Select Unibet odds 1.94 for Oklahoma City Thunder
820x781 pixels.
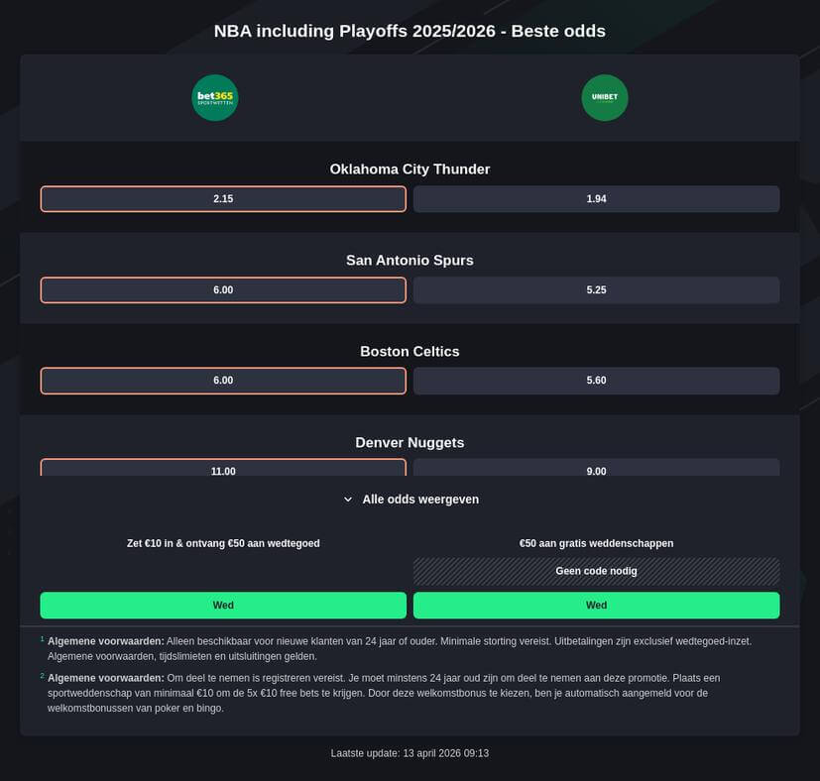point(596,198)
